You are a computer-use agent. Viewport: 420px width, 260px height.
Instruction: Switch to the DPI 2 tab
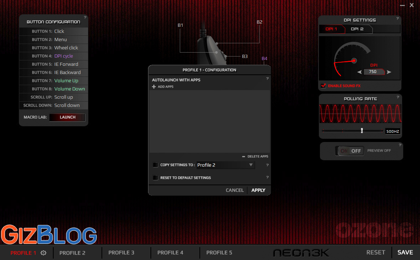click(357, 29)
